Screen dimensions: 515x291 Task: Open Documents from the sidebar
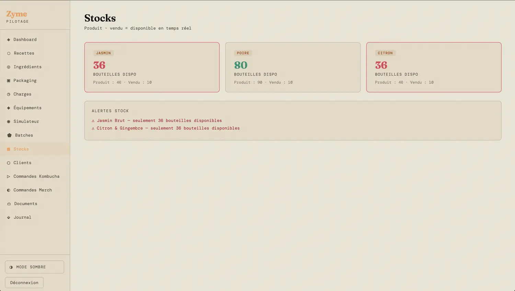[35, 204]
